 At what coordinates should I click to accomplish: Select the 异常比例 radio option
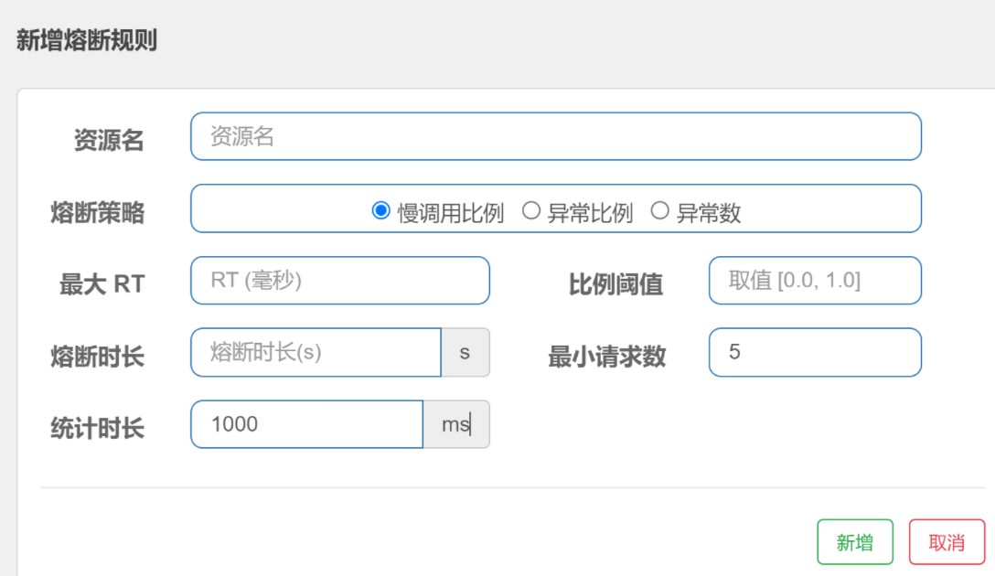(530, 211)
